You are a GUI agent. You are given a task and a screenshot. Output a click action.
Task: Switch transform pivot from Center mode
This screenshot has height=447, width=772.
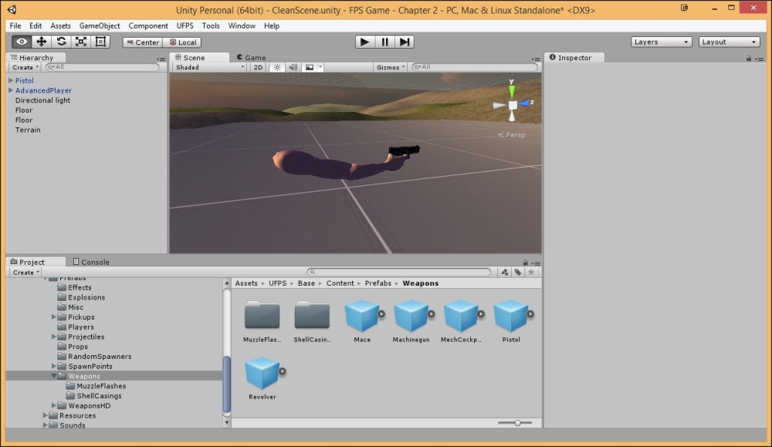click(141, 42)
